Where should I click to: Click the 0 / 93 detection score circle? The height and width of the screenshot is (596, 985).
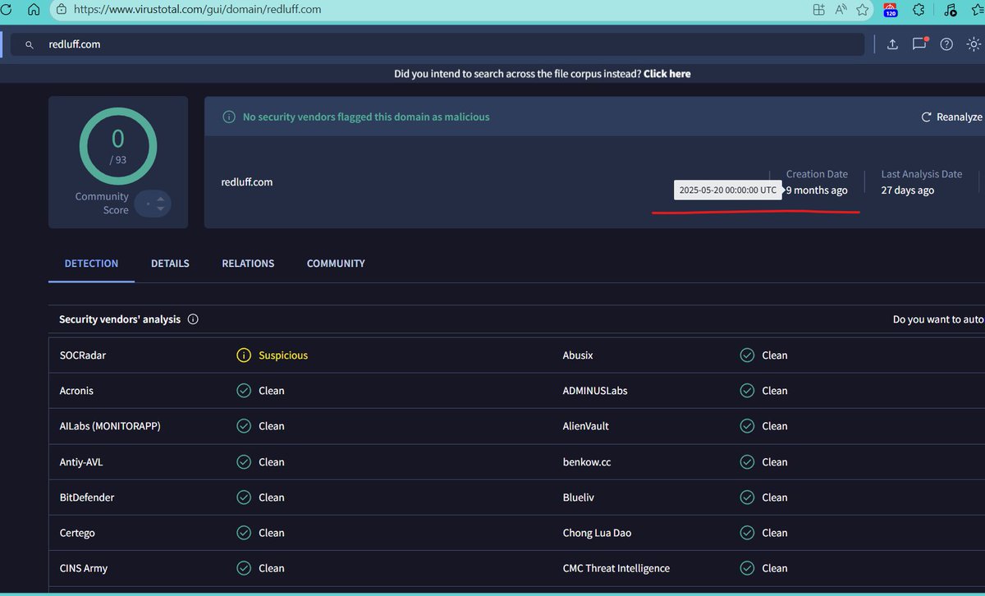(x=118, y=145)
